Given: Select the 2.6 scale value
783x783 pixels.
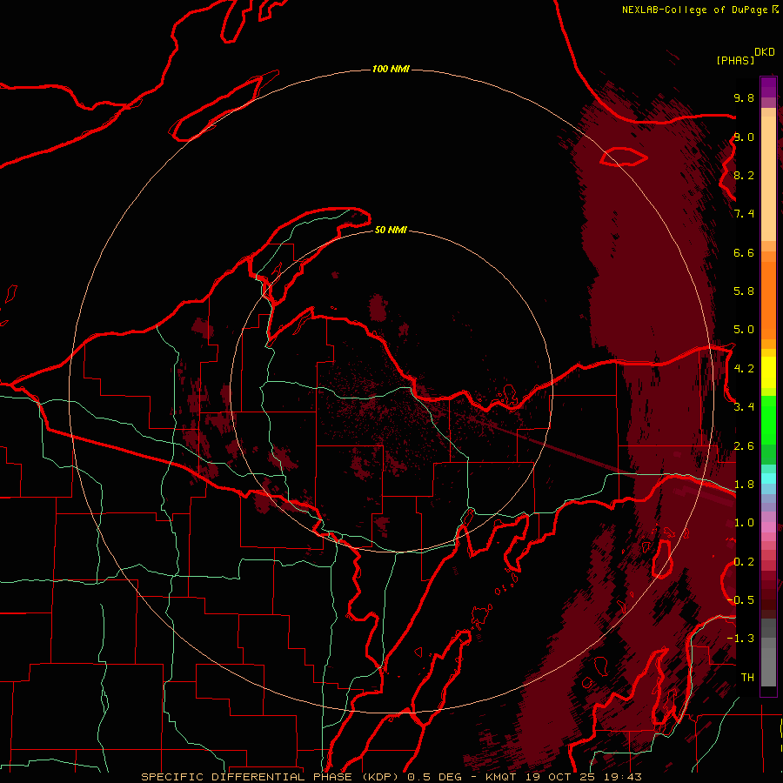Looking at the screenshot, I should (x=744, y=446).
